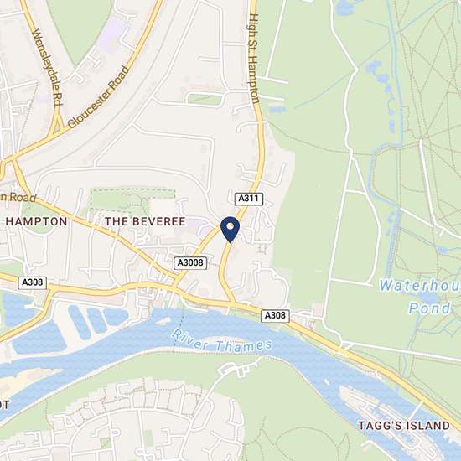The width and height of the screenshot is (461, 461).
Task: Click the River Thames label
Action: coord(221,341)
